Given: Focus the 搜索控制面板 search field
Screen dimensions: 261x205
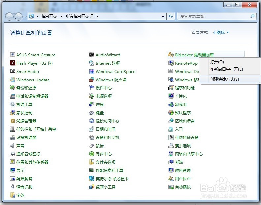Looking at the screenshot, I should click(216, 16).
